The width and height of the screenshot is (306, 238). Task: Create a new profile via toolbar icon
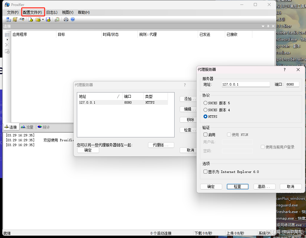30,19
